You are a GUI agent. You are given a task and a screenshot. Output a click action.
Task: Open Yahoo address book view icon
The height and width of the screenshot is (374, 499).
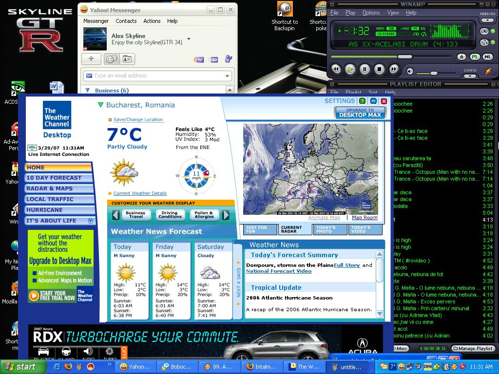click(127, 59)
